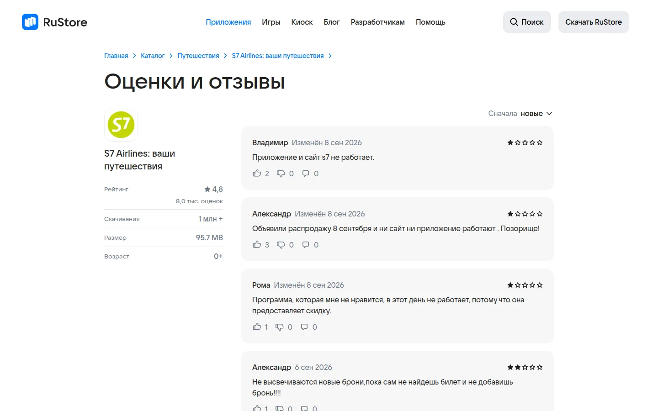This screenshot has width=658, height=411.
Task: Open the Поиск search button
Action: coord(527,22)
